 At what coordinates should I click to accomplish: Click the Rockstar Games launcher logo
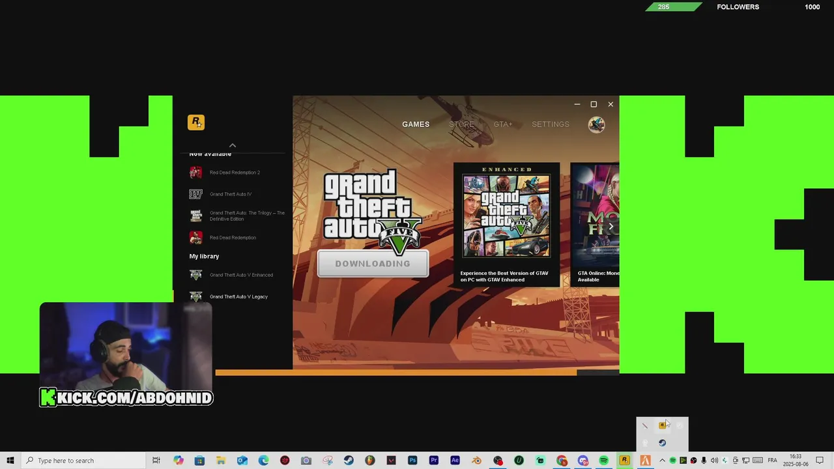click(196, 122)
